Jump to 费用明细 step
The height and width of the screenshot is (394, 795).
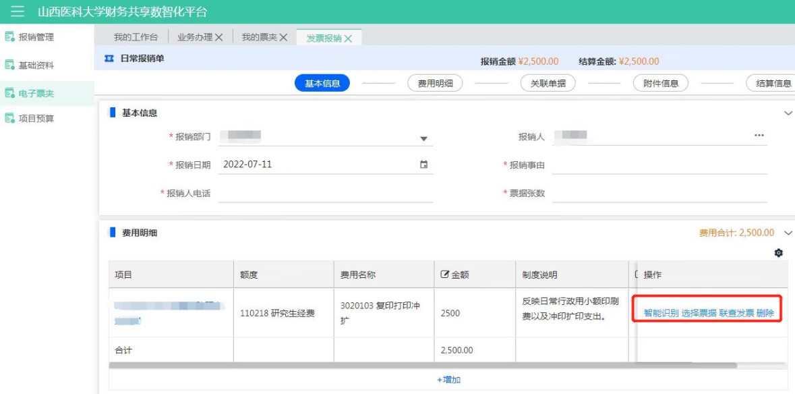[435, 84]
